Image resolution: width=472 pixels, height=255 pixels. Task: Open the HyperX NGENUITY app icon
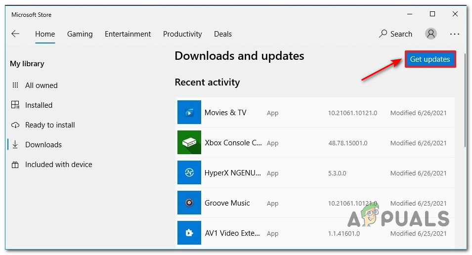(189, 172)
